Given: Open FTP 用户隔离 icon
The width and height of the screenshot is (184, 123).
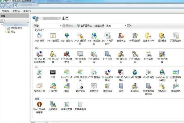Looking at the screenshot, I should point(162,57).
